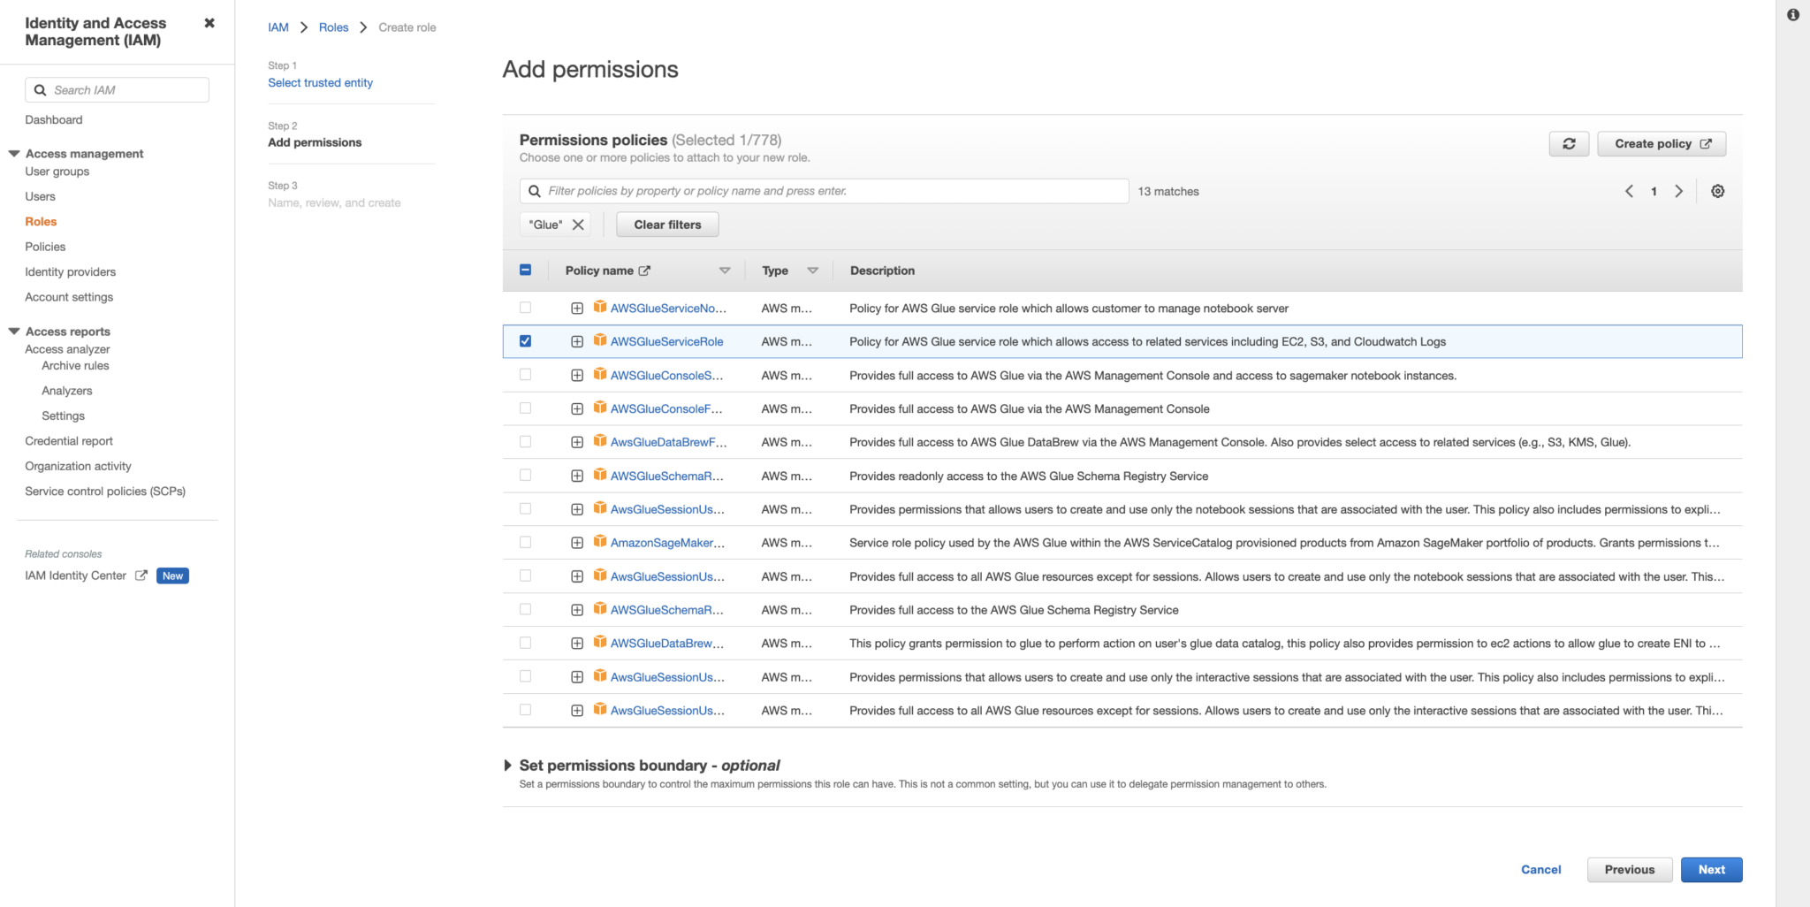Open Create policy in a new tab

1660,143
